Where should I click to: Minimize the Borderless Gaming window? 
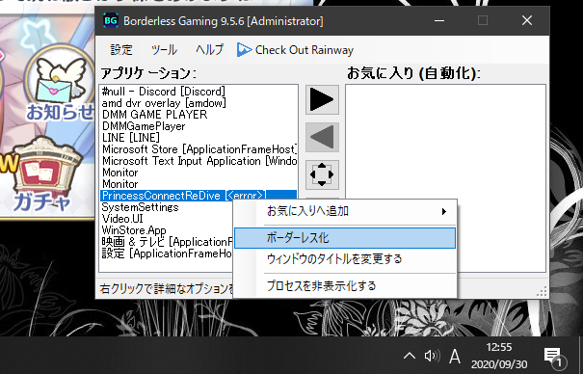pos(439,20)
